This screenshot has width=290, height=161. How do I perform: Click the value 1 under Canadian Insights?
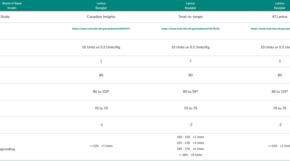[x=101, y=61]
